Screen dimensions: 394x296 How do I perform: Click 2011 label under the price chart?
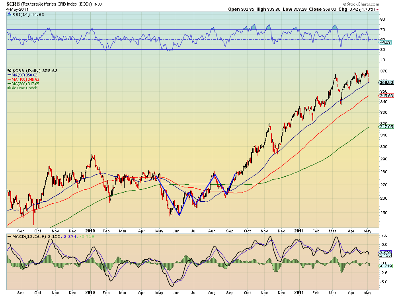click(x=299, y=231)
